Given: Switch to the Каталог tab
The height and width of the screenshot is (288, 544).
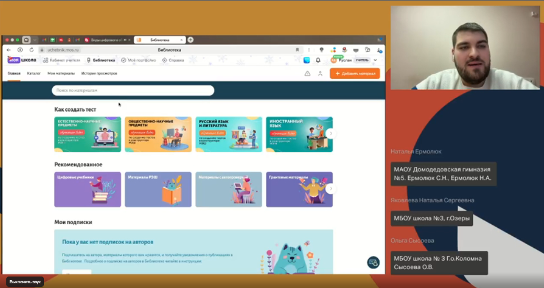Looking at the screenshot, I should click(34, 74).
